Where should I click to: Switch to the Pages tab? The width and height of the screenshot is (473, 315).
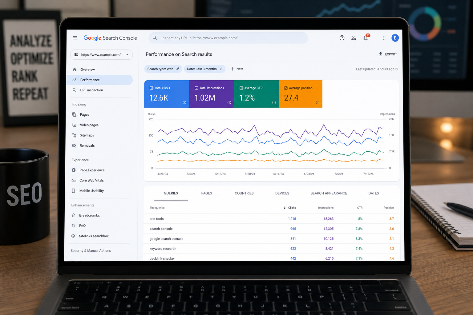click(x=207, y=193)
